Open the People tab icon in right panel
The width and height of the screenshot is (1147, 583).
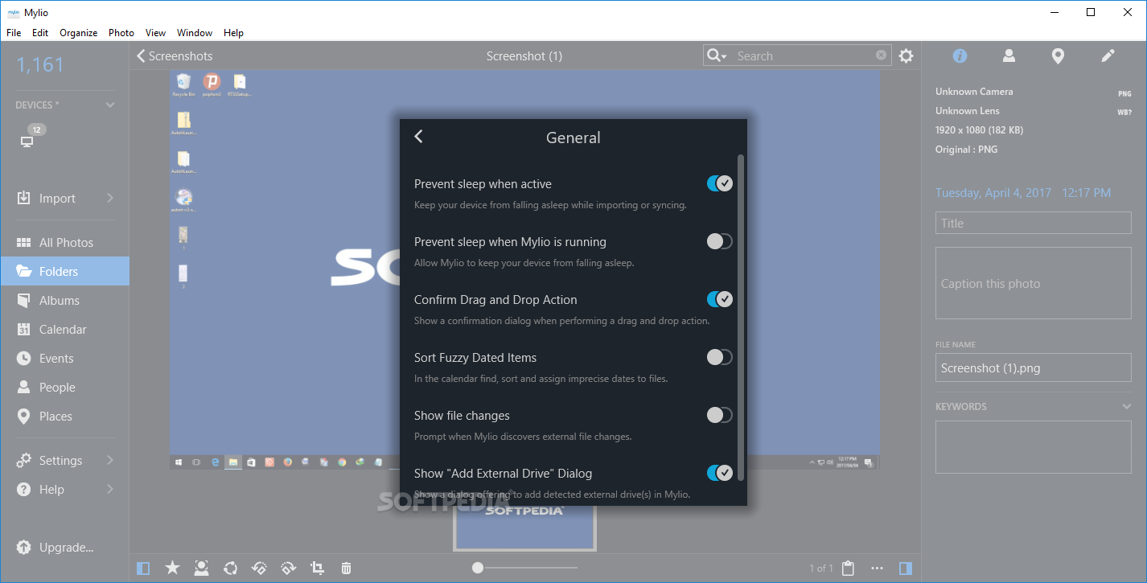tap(1009, 55)
